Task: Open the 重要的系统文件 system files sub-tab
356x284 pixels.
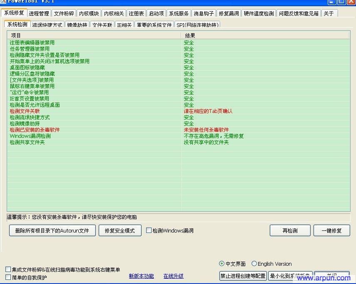Action: (154, 24)
